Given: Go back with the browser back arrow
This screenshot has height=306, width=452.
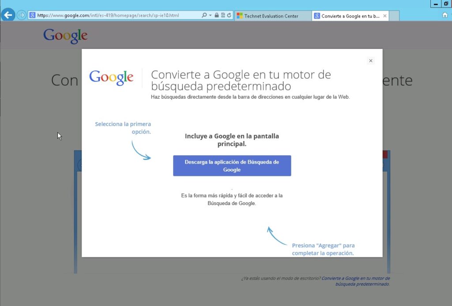Looking at the screenshot, I should click(x=8, y=15).
